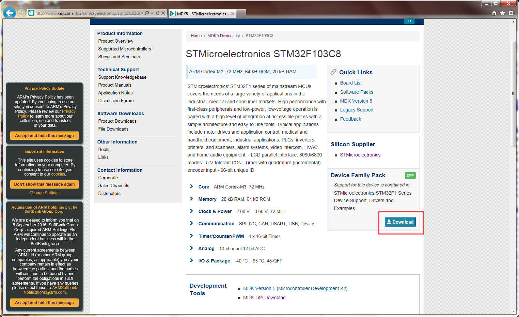
Task: Open the Feedback quick link
Action: [350, 119]
